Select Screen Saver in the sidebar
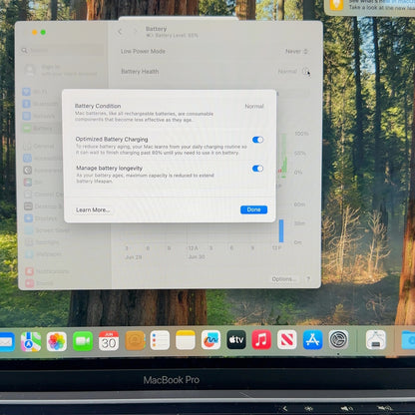 pyautogui.click(x=46, y=230)
